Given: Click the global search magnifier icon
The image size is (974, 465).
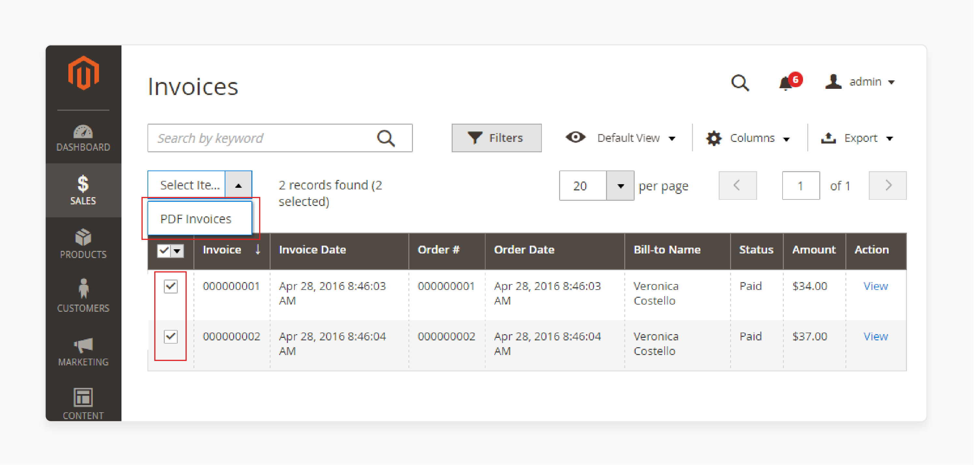Looking at the screenshot, I should [740, 83].
